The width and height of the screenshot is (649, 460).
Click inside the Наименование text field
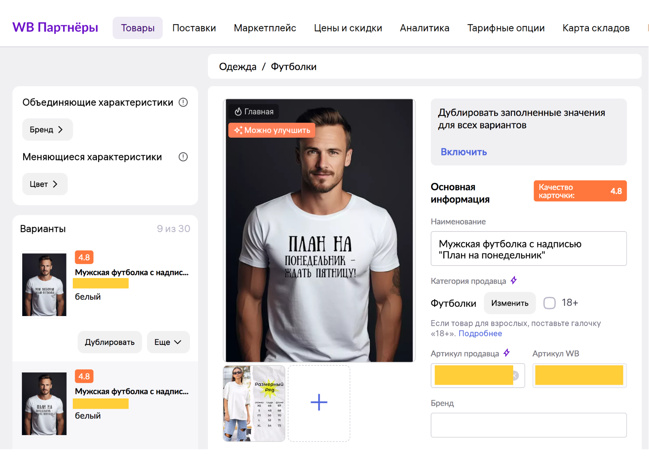pyautogui.click(x=528, y=249)
